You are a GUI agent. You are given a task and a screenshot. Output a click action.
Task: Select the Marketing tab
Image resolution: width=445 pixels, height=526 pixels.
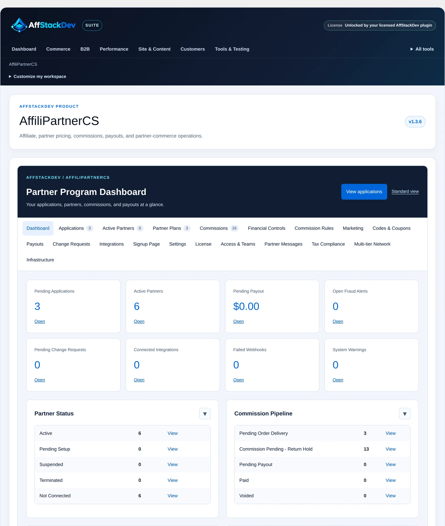coord(353,228)
